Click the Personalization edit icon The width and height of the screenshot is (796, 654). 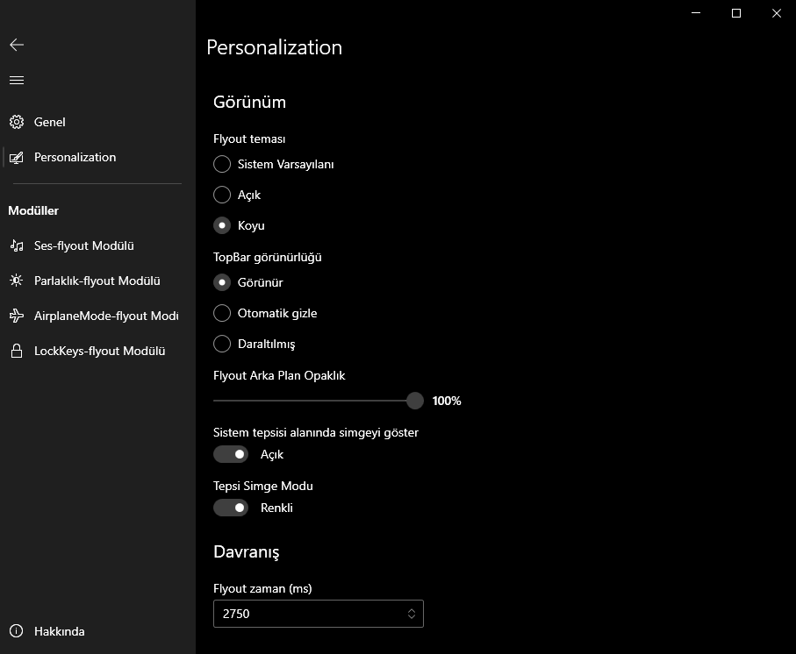point(17,158)
